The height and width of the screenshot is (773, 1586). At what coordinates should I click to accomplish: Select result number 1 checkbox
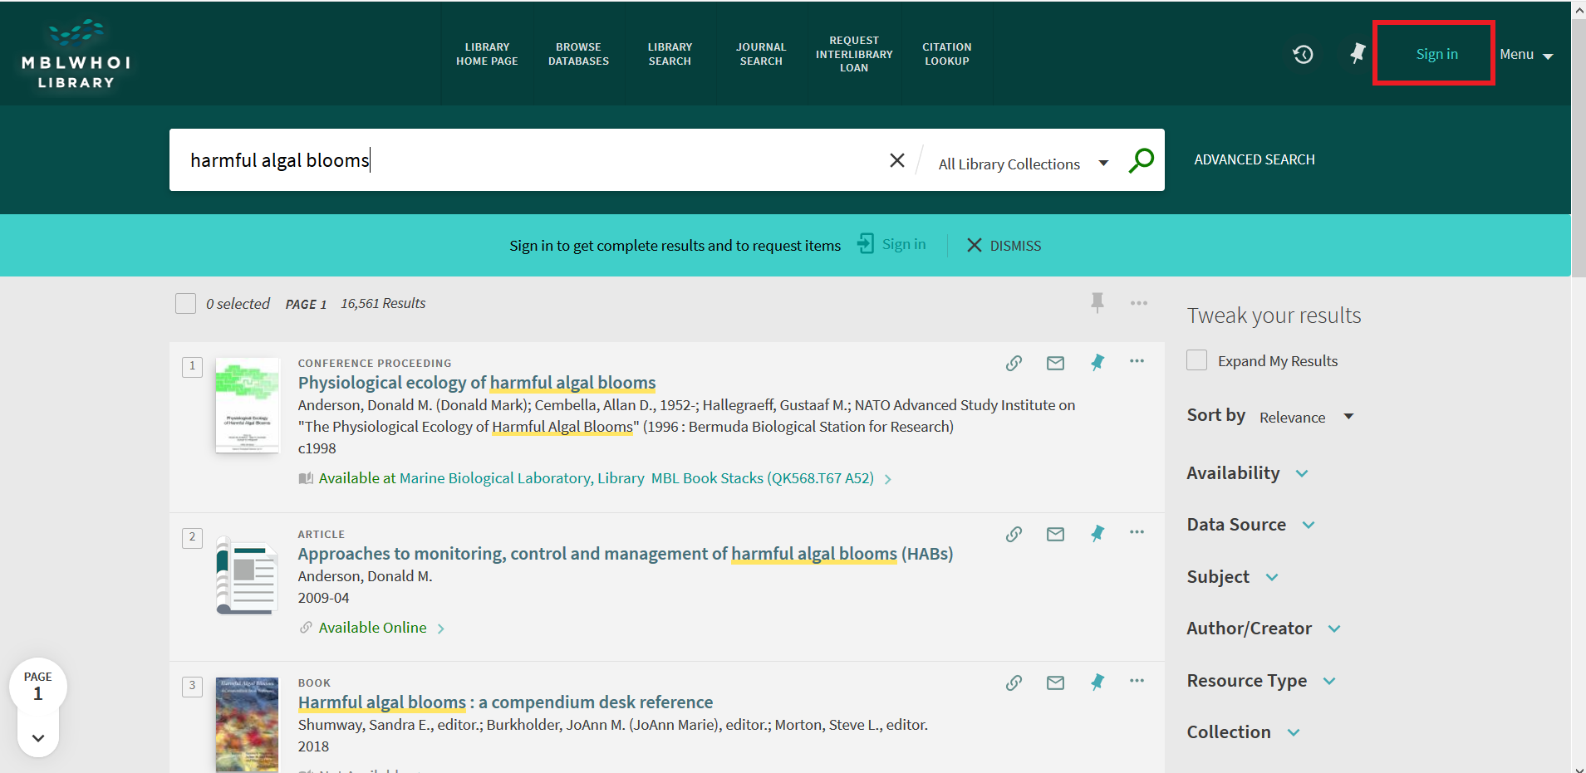192,366
